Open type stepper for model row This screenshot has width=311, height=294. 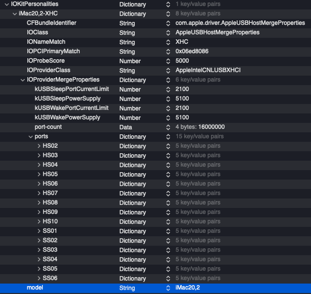click(x=168, y=288)
